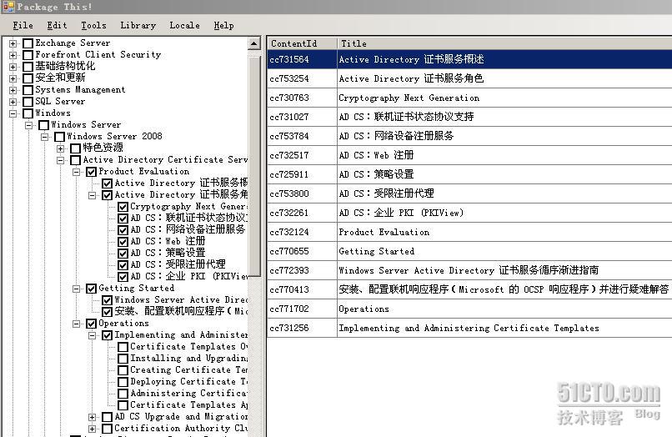Expand the Exchange Server node

click(x=13, y=43)
